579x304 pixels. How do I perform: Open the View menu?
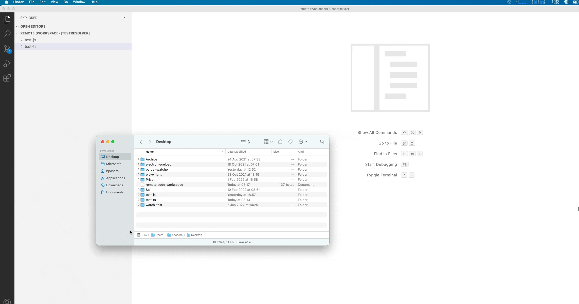point(54,2)
